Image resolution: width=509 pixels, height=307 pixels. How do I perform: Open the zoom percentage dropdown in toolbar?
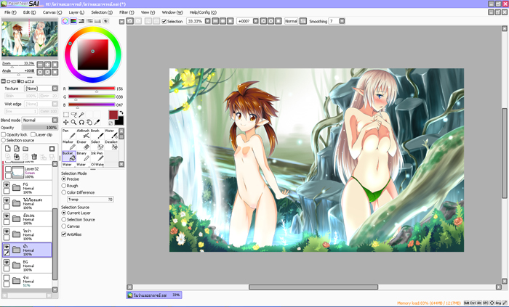pyautogui.click(x=208, y=21)
